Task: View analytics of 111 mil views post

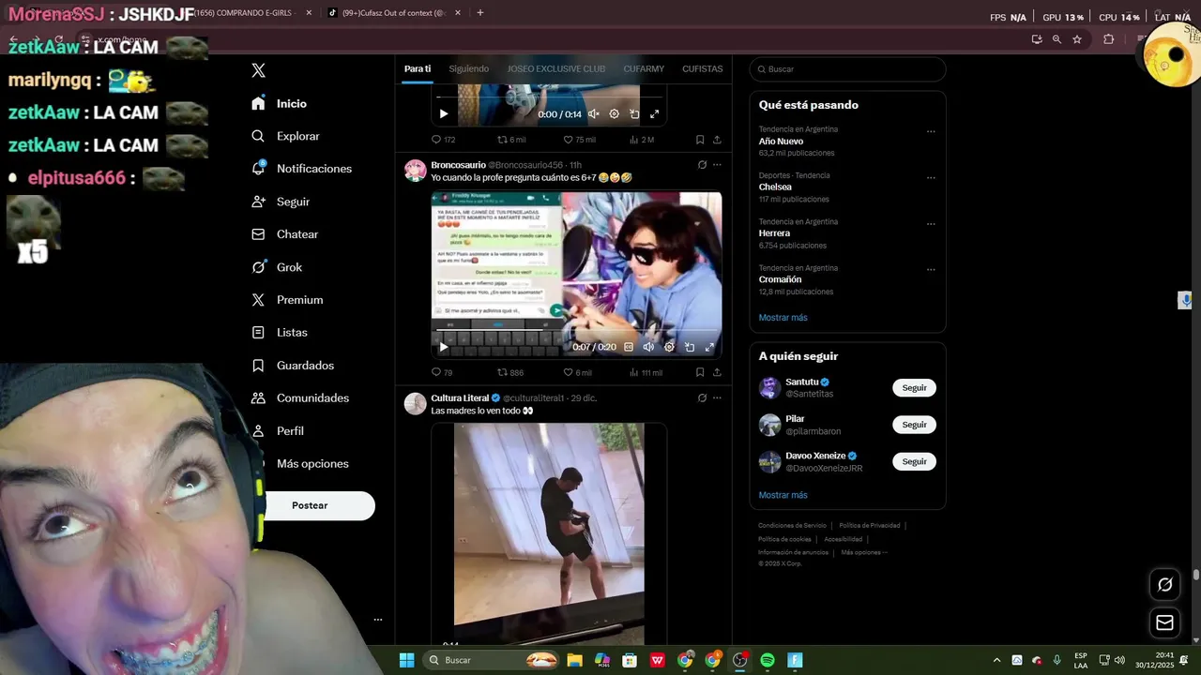Action: click(x=646, y=372)
